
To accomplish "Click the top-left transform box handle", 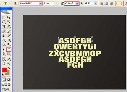I will [x=58, y=37].
